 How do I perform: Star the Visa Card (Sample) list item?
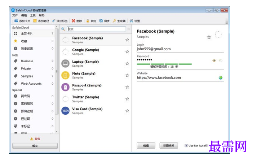coord(127,111)
